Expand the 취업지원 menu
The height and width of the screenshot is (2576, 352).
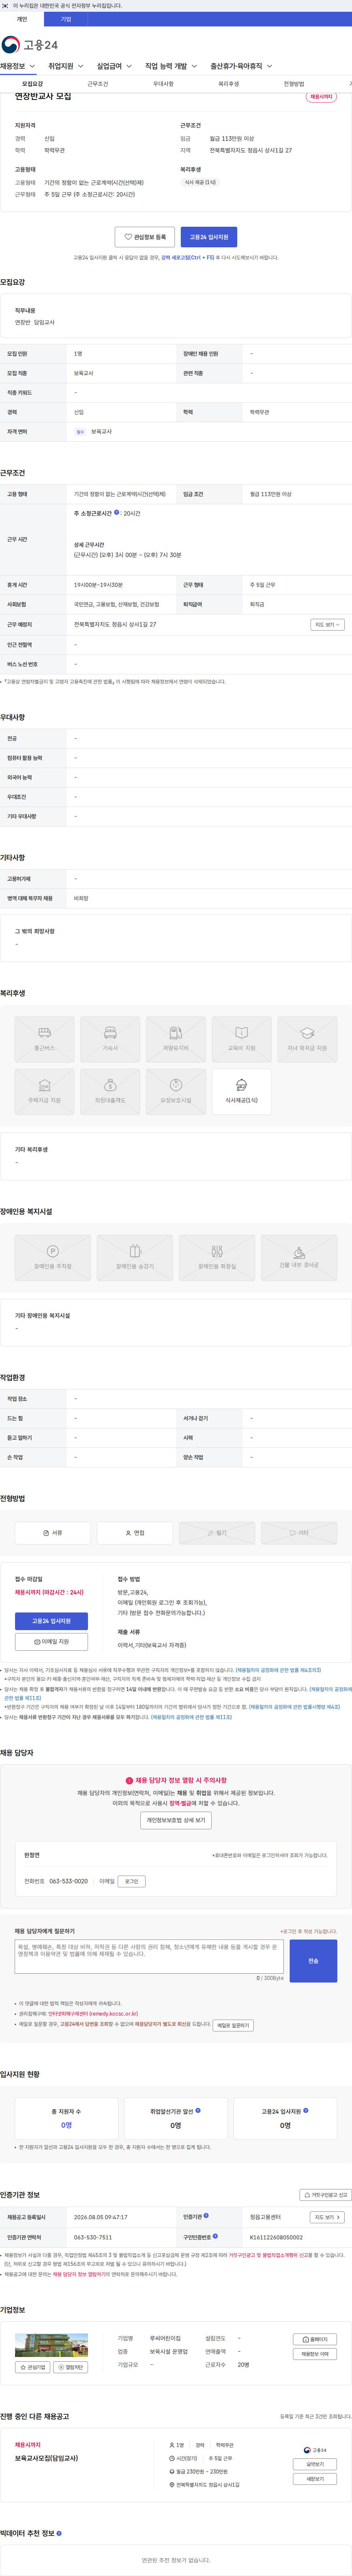66,66
